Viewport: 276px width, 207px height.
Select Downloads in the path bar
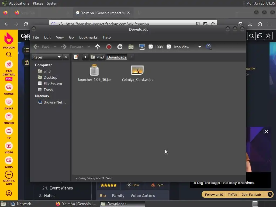pos(117,57)
